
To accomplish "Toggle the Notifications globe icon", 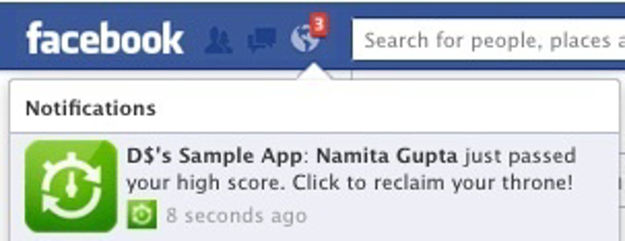I will (304, 39).
